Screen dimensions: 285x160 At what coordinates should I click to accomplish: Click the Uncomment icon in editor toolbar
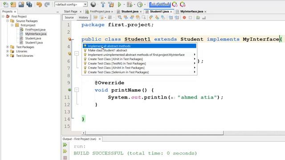[204, 17]
